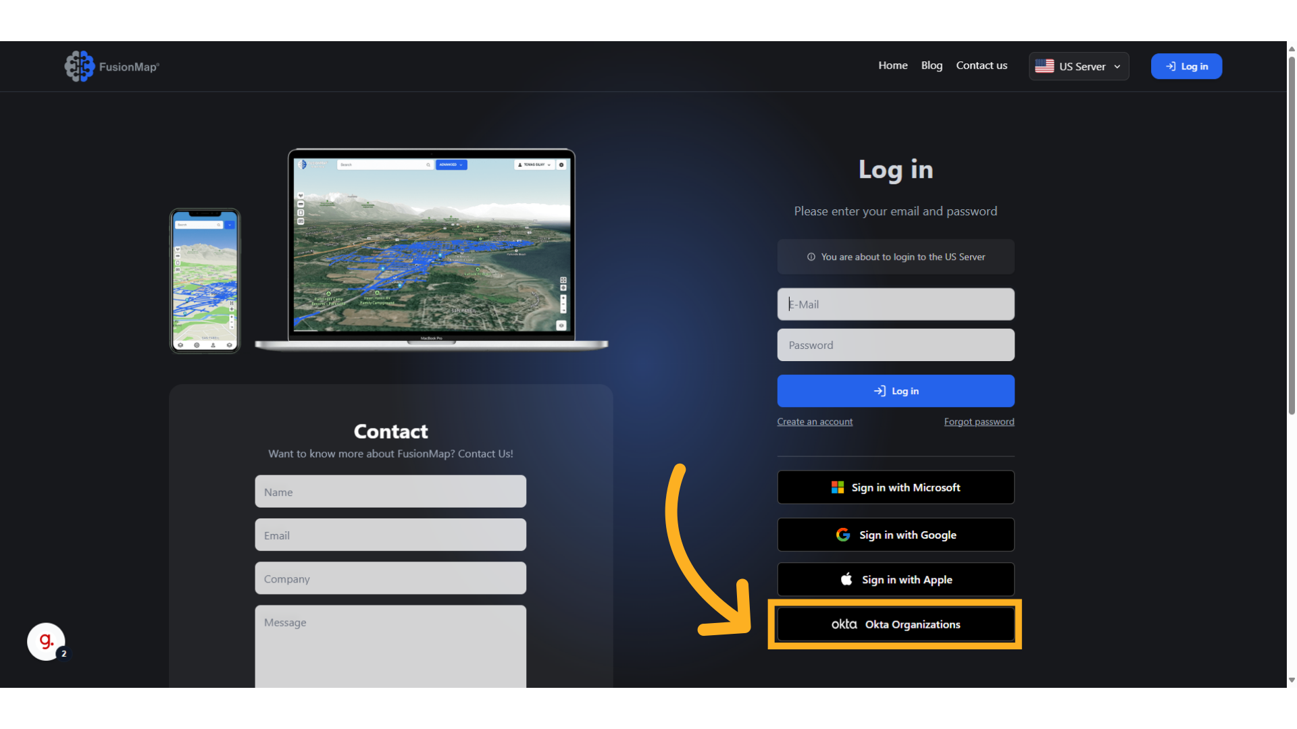Screen dimensions: 1297x729
Task: Sign in with Apple
Action: [896, 580]
